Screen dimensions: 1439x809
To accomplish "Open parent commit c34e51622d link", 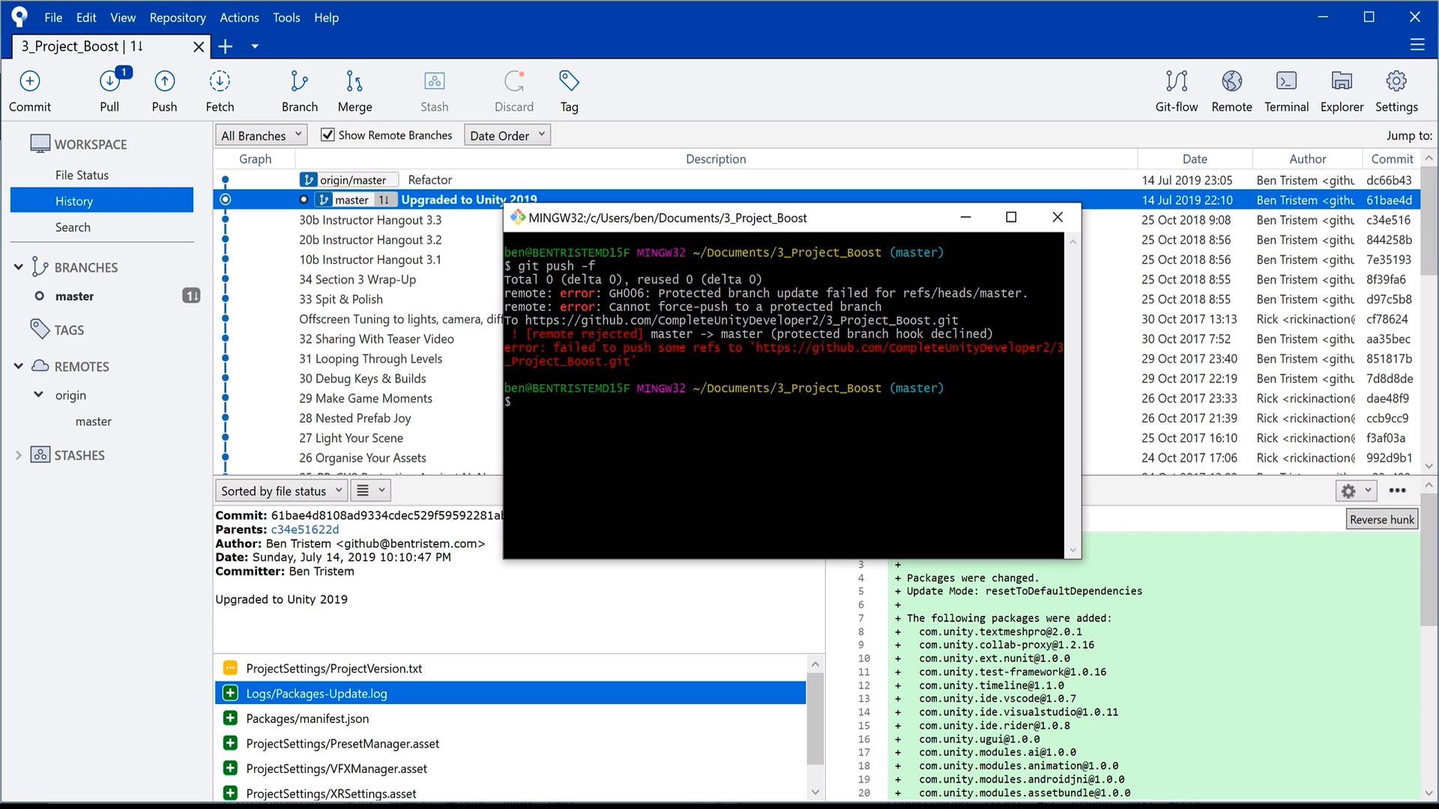I will point(305,529).
